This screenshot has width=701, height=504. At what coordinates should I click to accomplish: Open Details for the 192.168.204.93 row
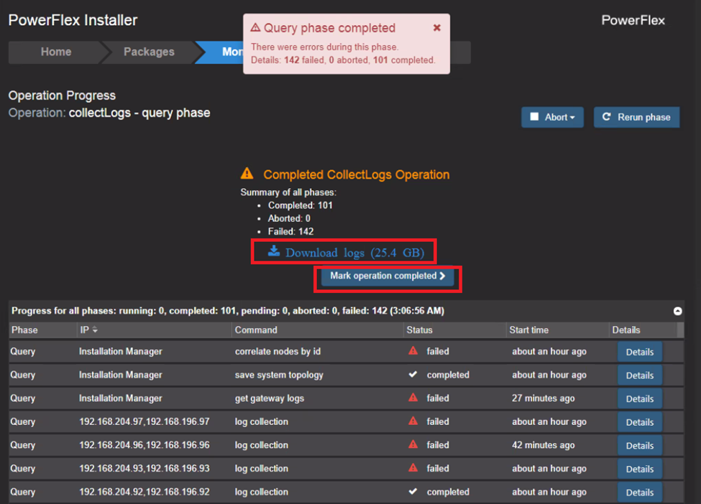pyautogui.click(x=640, y=470)
